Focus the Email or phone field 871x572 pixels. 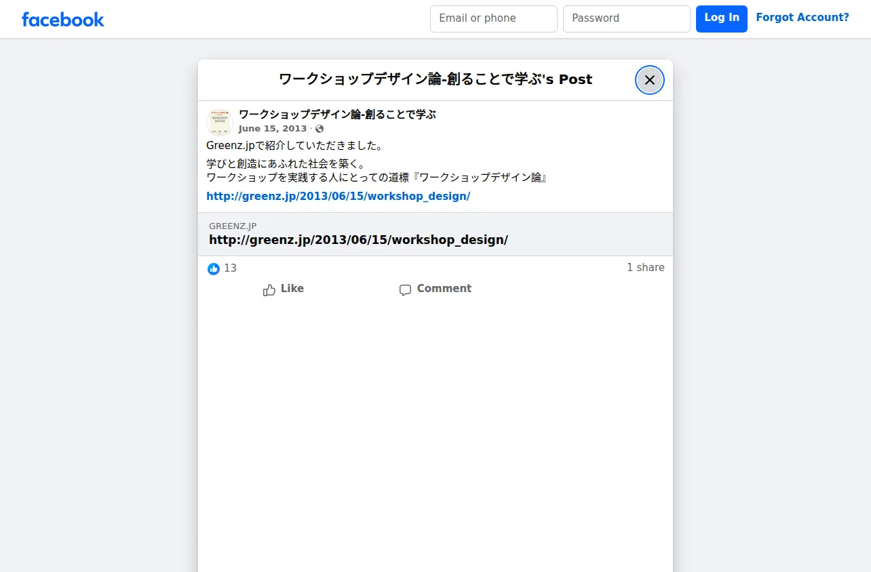pos(494,19)
